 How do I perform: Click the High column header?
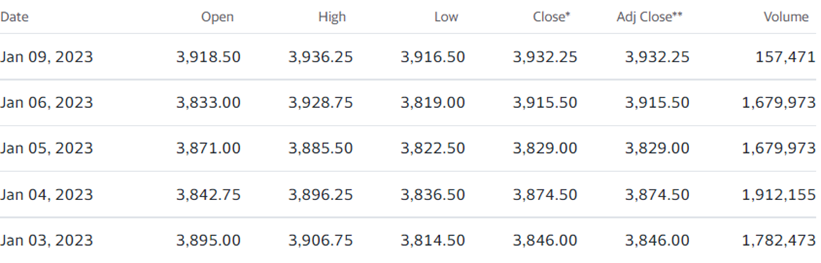332,17
